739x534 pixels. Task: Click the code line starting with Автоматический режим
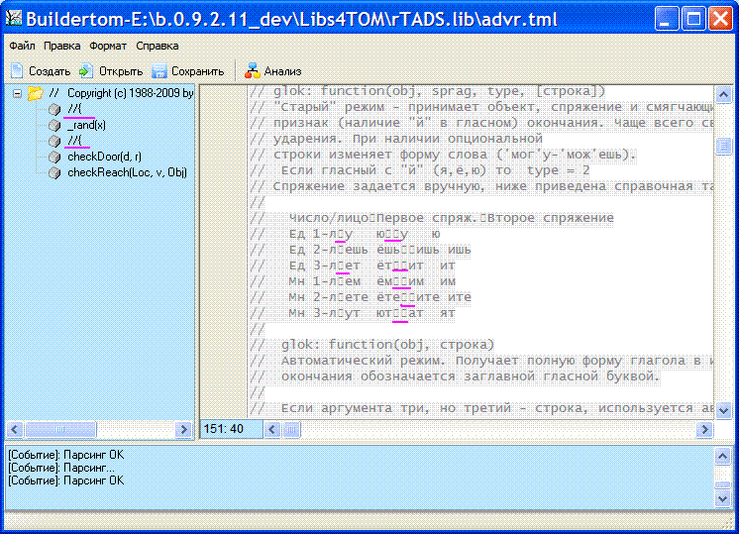point(481,361)
